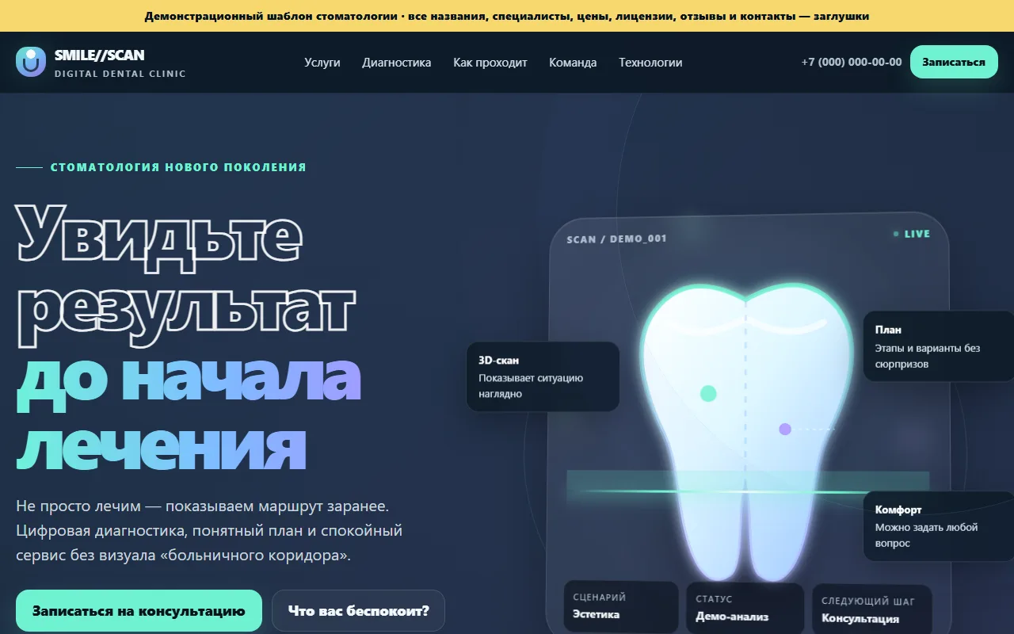This screenshot has width=1014, height=634.
Task: Click the LIVE status indicator
Action: pyautogui.click(x=912, y=234)
